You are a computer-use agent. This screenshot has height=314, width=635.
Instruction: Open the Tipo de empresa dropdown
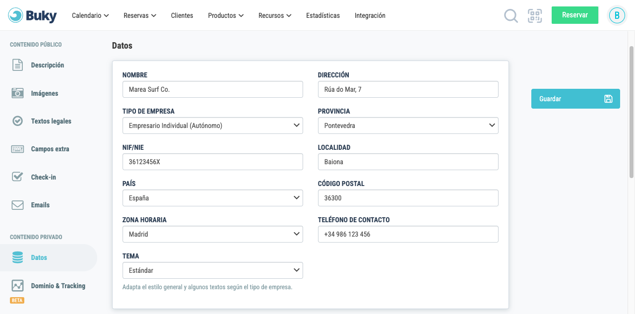pos(213,126)
